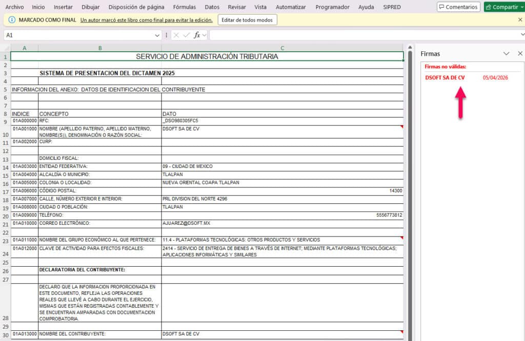Switch to the Fórmulas tab
The height and width of the screenshot is (341, 525).
[185, 7]
